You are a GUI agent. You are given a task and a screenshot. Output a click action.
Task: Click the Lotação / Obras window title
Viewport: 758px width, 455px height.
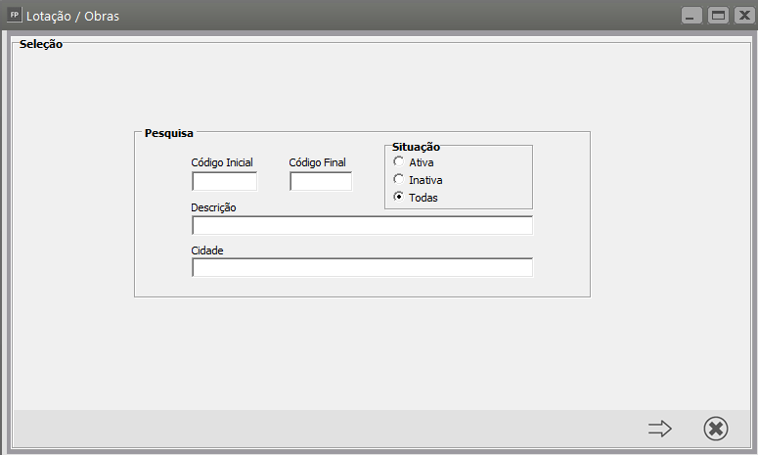coord(72,16)
